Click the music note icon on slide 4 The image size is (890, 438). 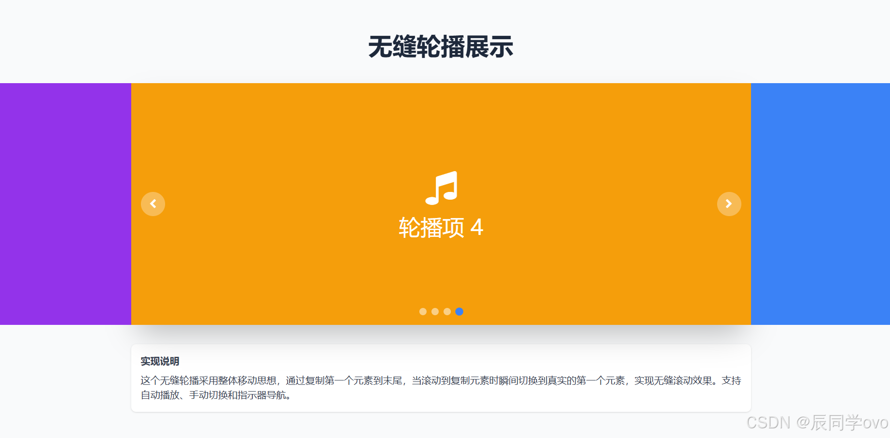click(442, 189)
